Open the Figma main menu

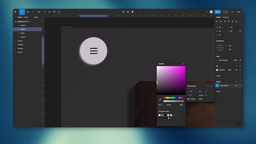[x=15, y=12]
